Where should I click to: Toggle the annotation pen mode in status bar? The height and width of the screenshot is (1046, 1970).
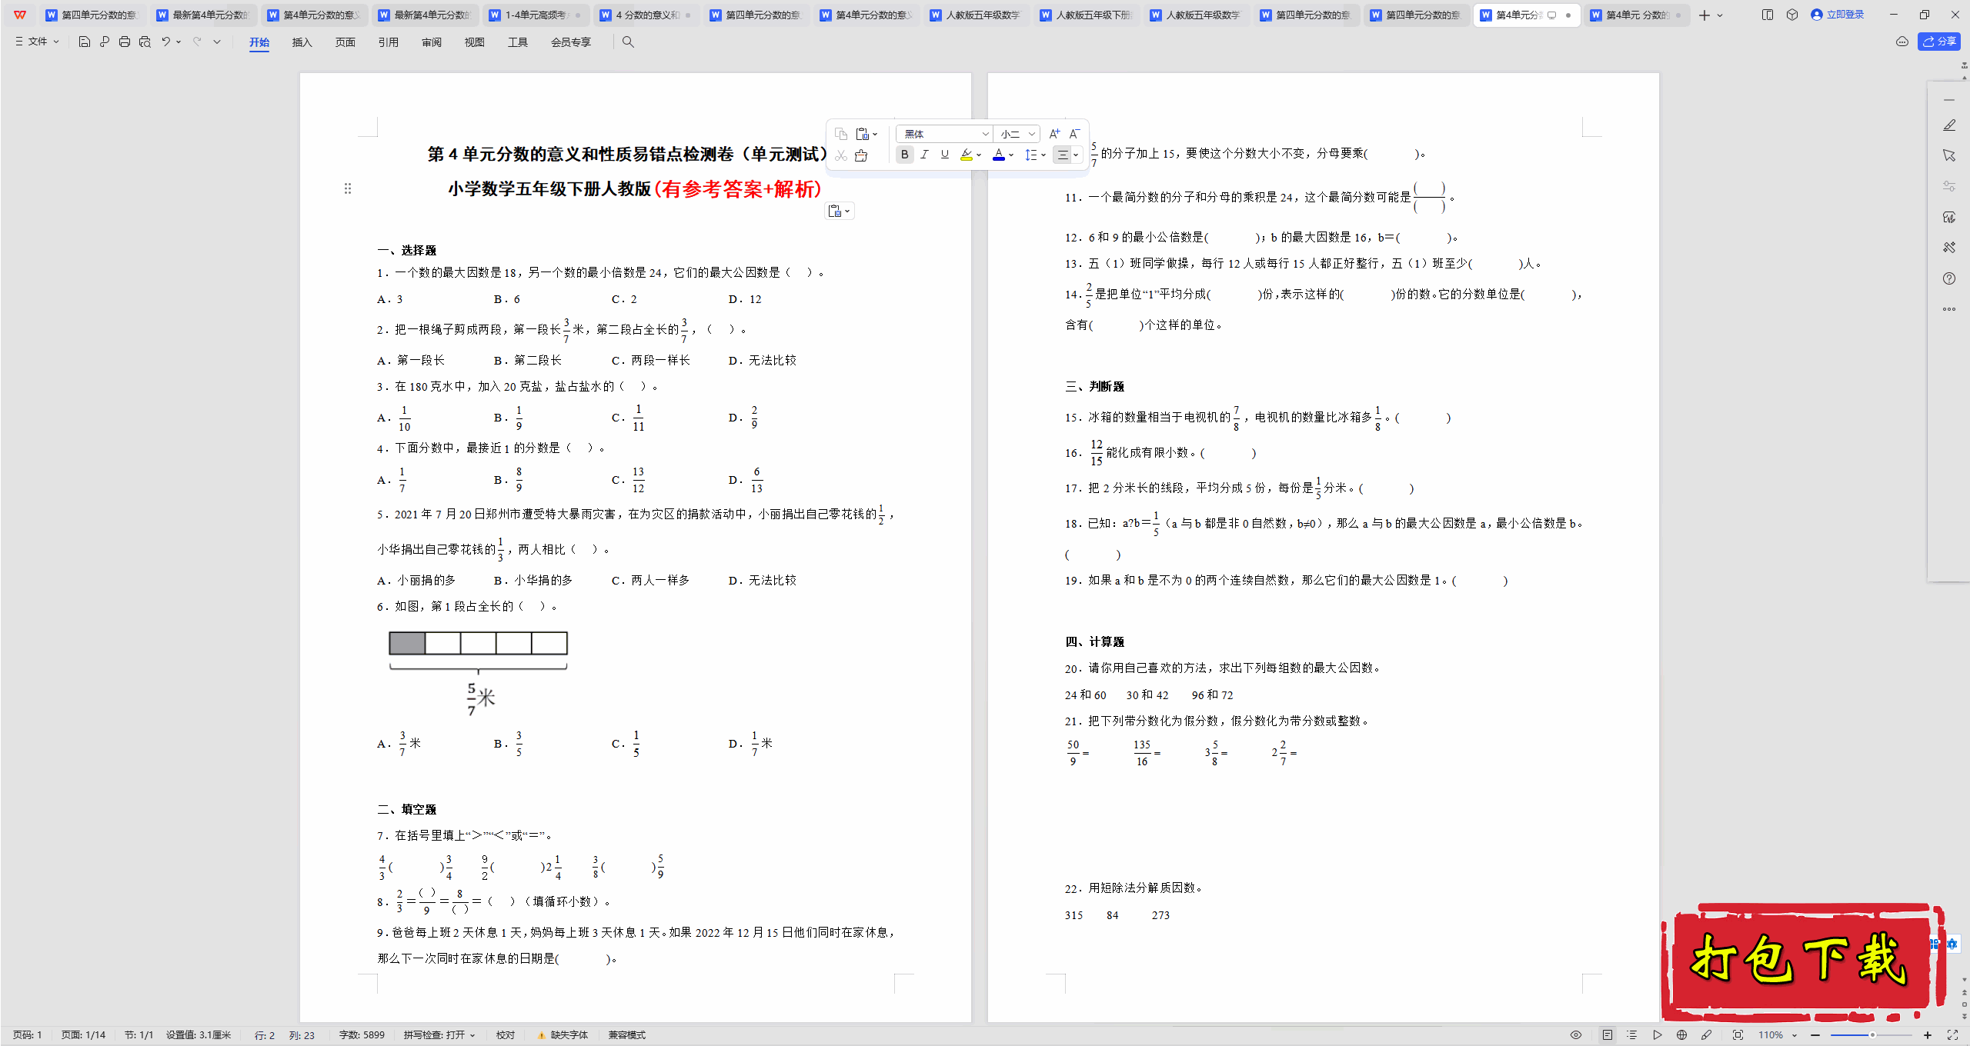(1706, 1035)
